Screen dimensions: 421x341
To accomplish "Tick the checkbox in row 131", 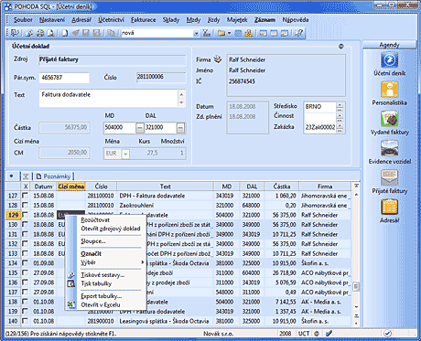I will 25,234.
